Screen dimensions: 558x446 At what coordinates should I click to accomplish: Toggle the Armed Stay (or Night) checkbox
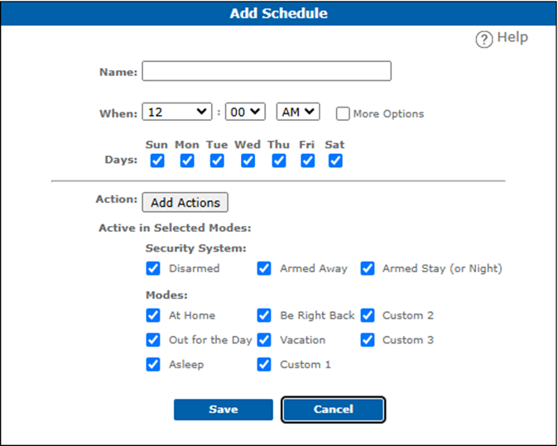click(368, 269)
